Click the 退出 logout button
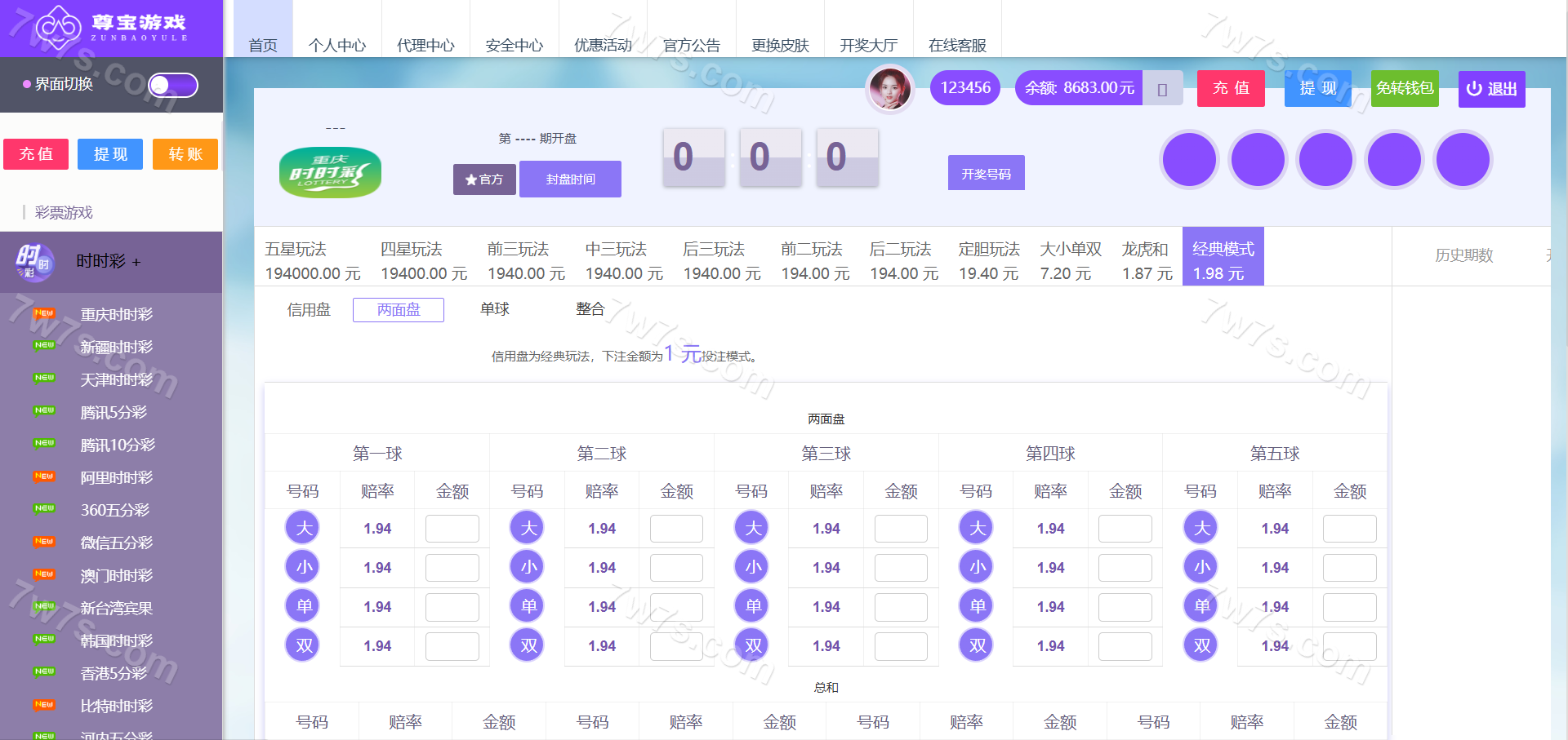The width and height of the screenshot is (1568, 740). coord(1491,89)
